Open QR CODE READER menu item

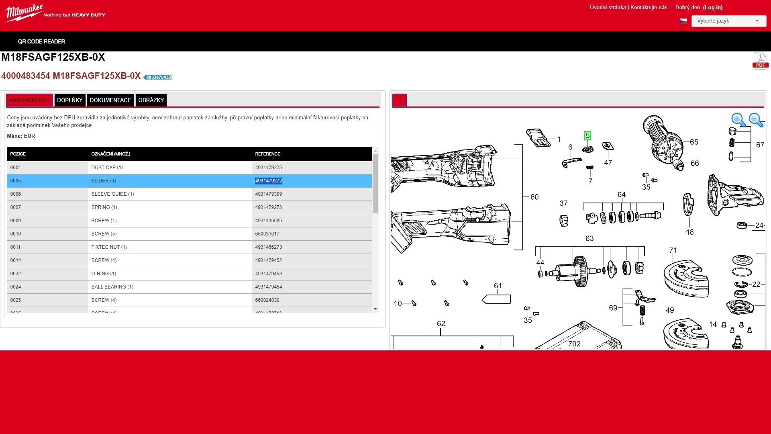(41, 41)
